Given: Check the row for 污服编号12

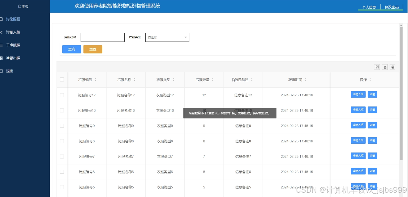Looking at the screenshot, I should tap(62, 95).
